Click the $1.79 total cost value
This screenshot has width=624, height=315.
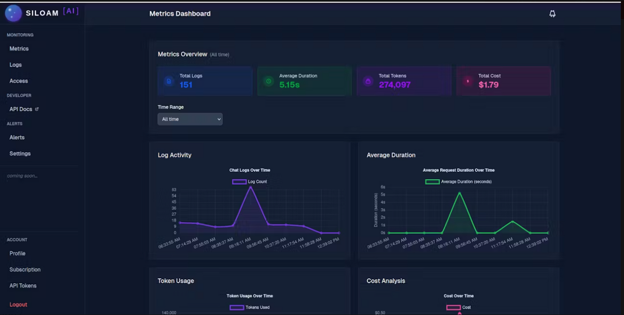click(x=488, y=85)
